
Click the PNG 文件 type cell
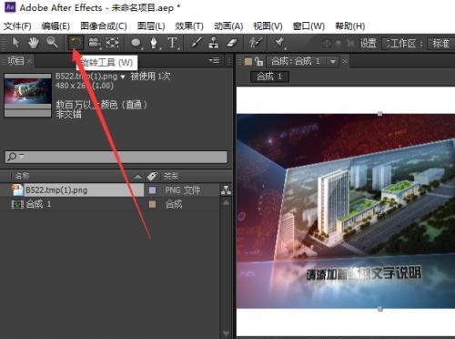(x=183, y=190)
